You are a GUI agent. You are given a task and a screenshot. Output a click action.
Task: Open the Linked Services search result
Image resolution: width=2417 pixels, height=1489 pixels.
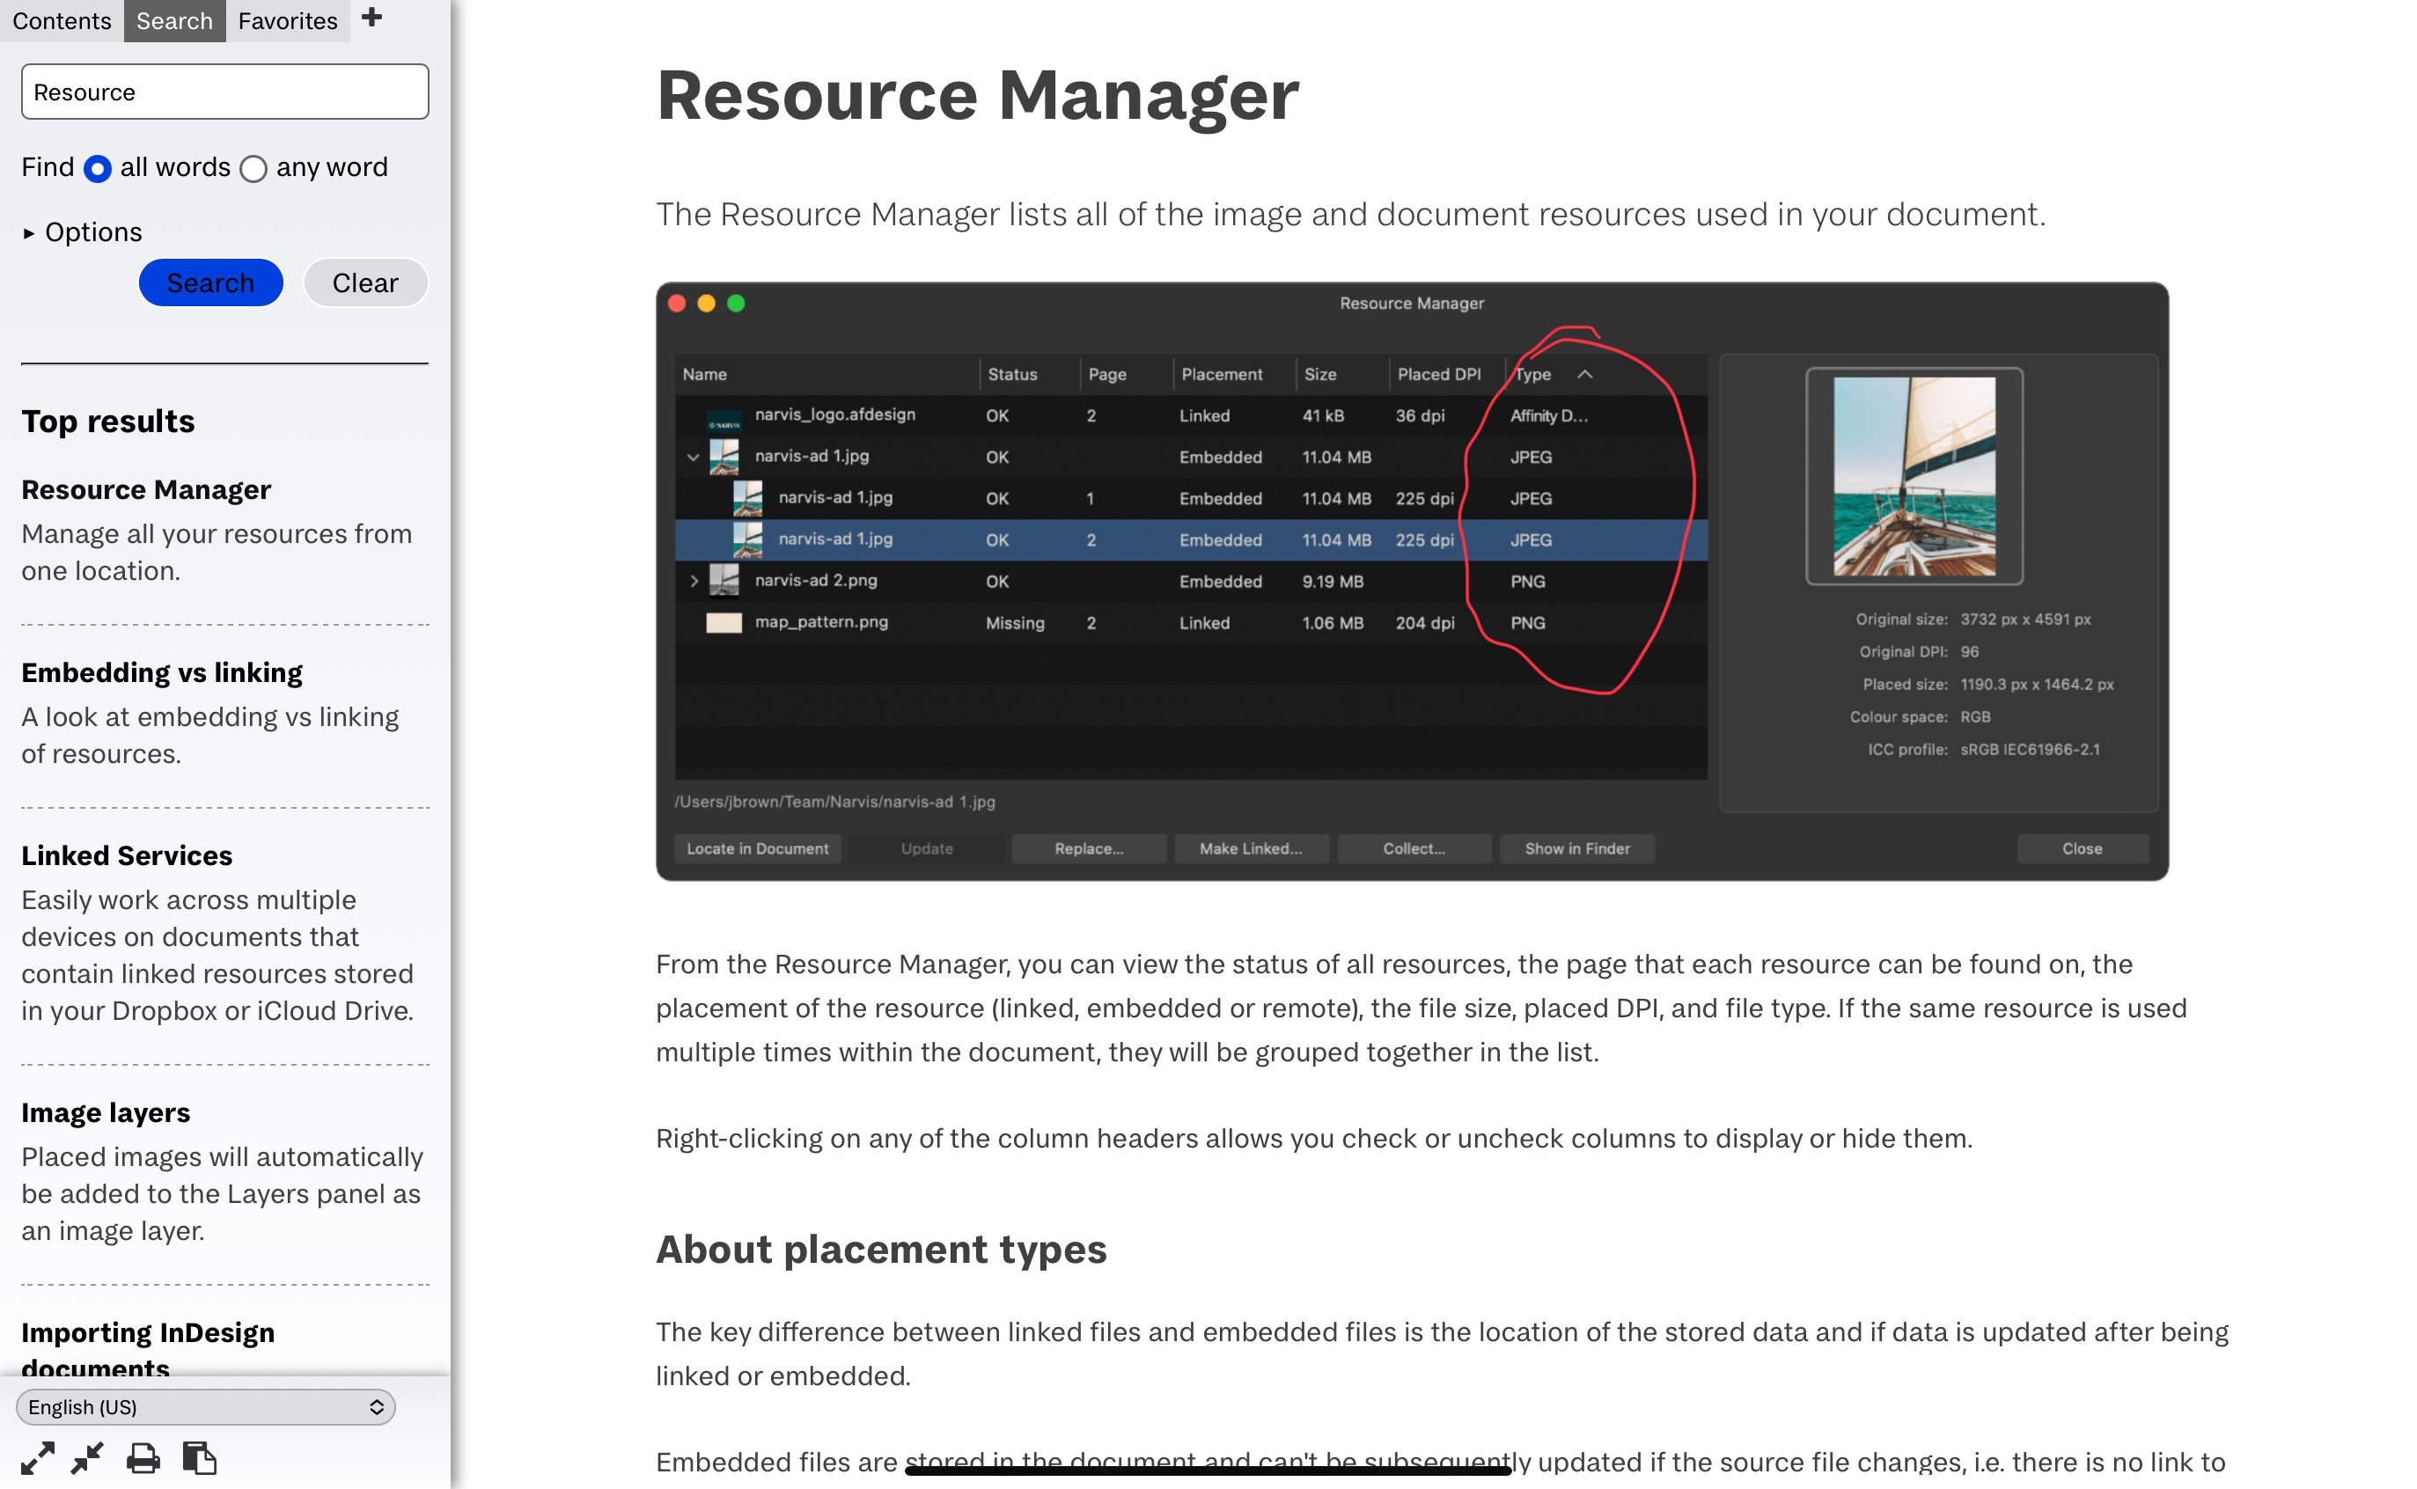[127, 855]
